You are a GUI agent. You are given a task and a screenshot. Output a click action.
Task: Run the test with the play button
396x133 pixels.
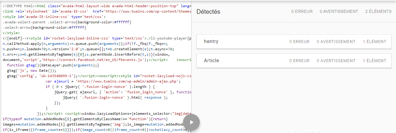coord(191,122)
